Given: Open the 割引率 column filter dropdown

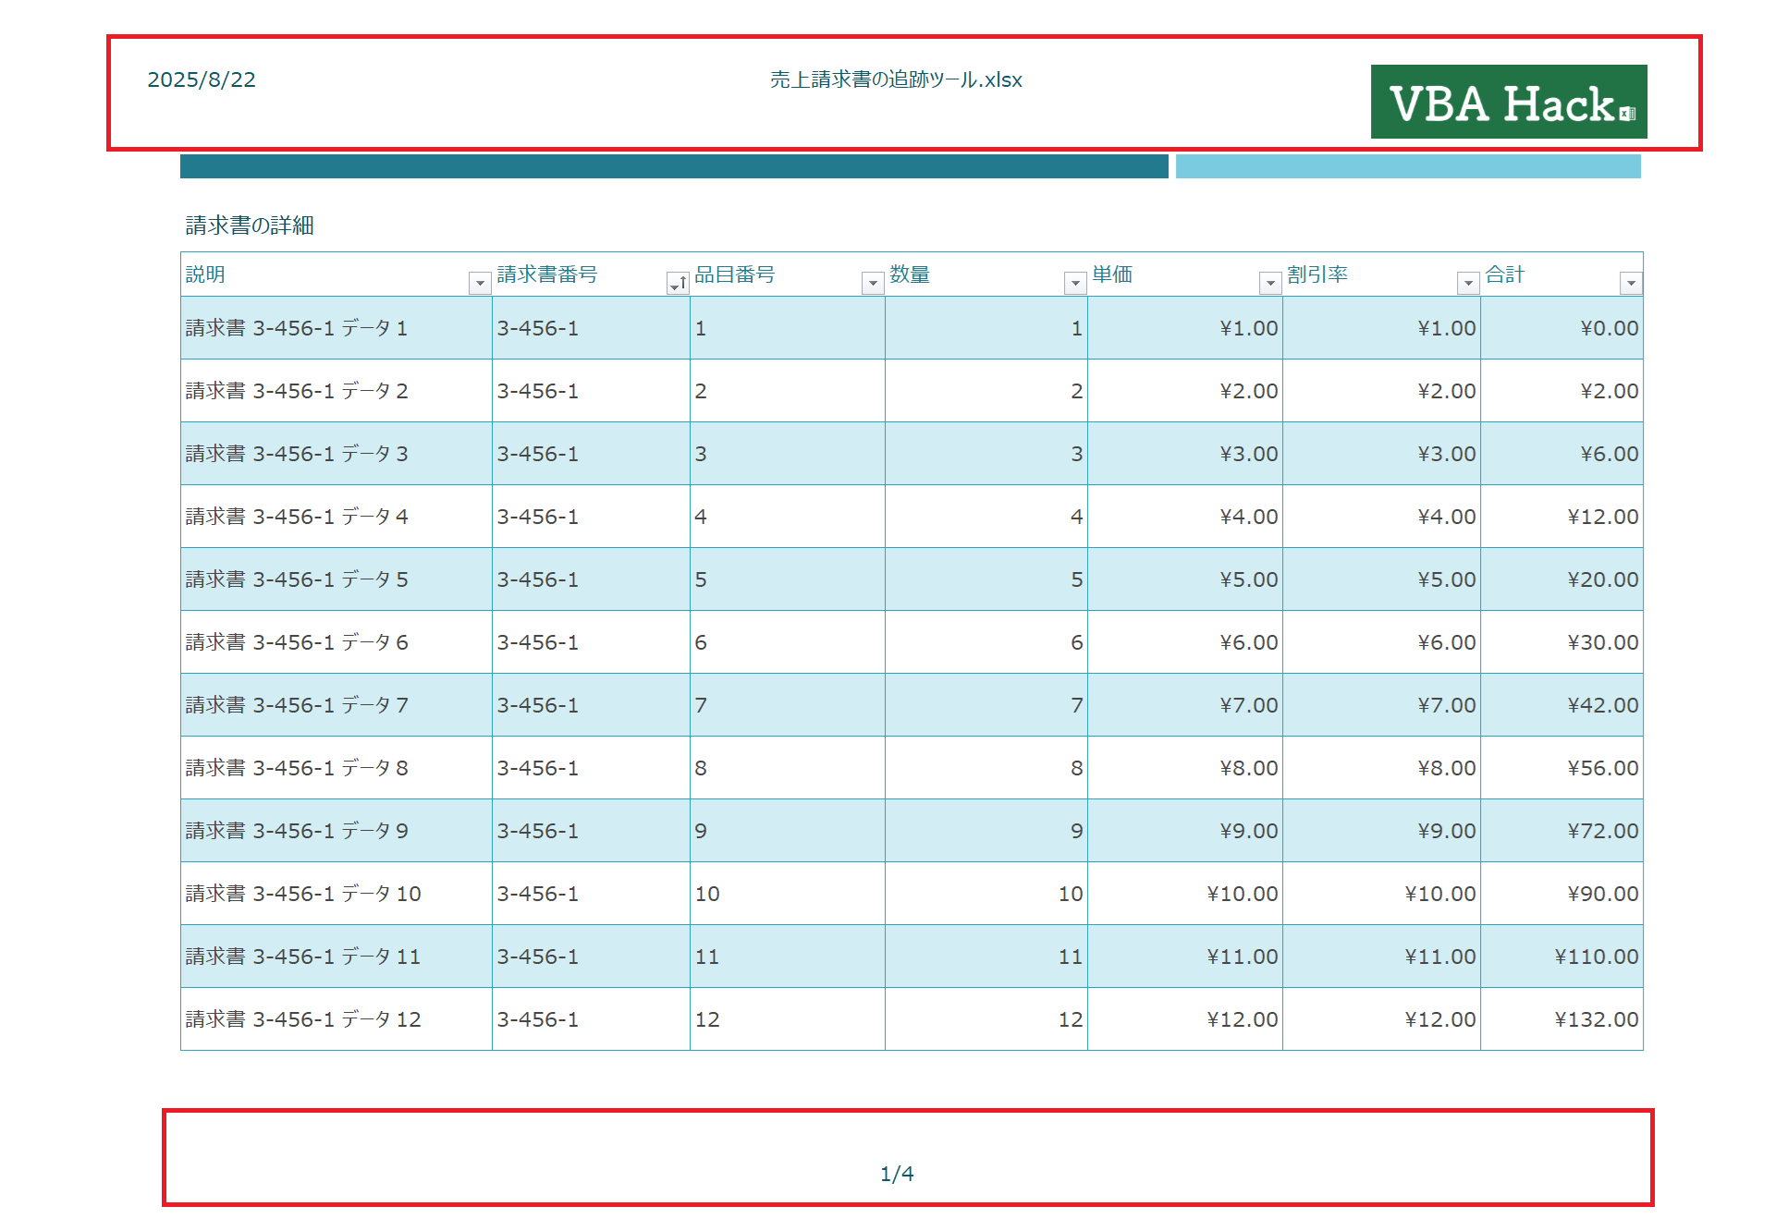Looking at the screenshot, I should pos(1468,283).
